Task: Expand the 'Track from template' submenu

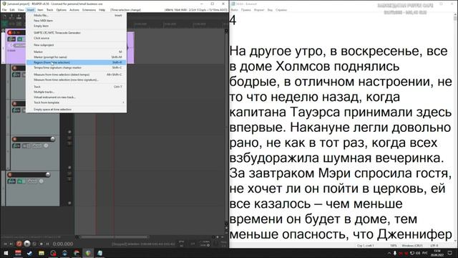Action: pos(77,102)
